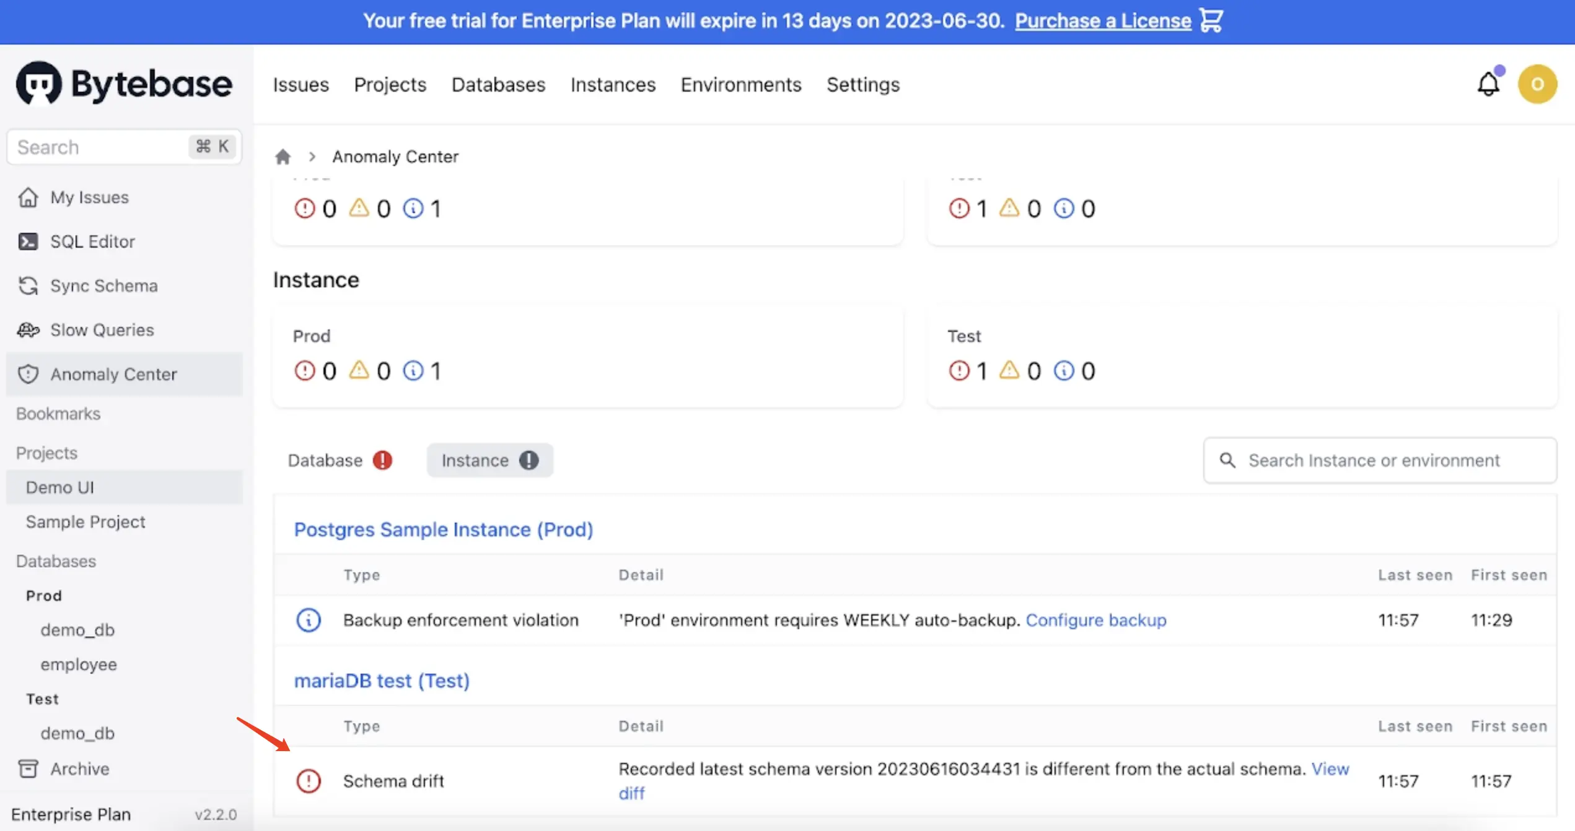
Task: Open the user avatar menu
Action: 1537,84
